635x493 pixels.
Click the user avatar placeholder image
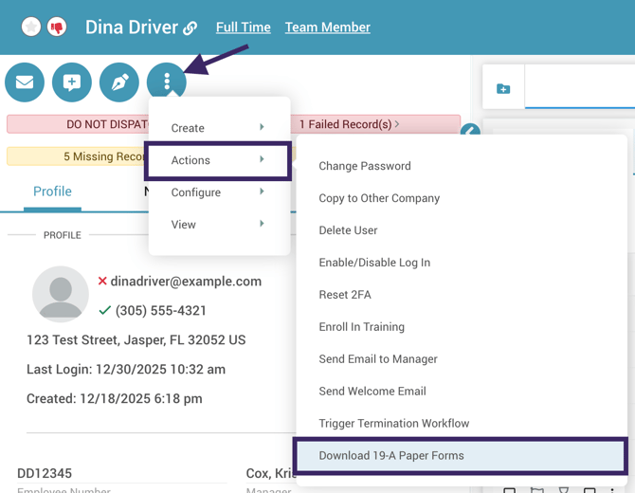(x=61, y=294)
